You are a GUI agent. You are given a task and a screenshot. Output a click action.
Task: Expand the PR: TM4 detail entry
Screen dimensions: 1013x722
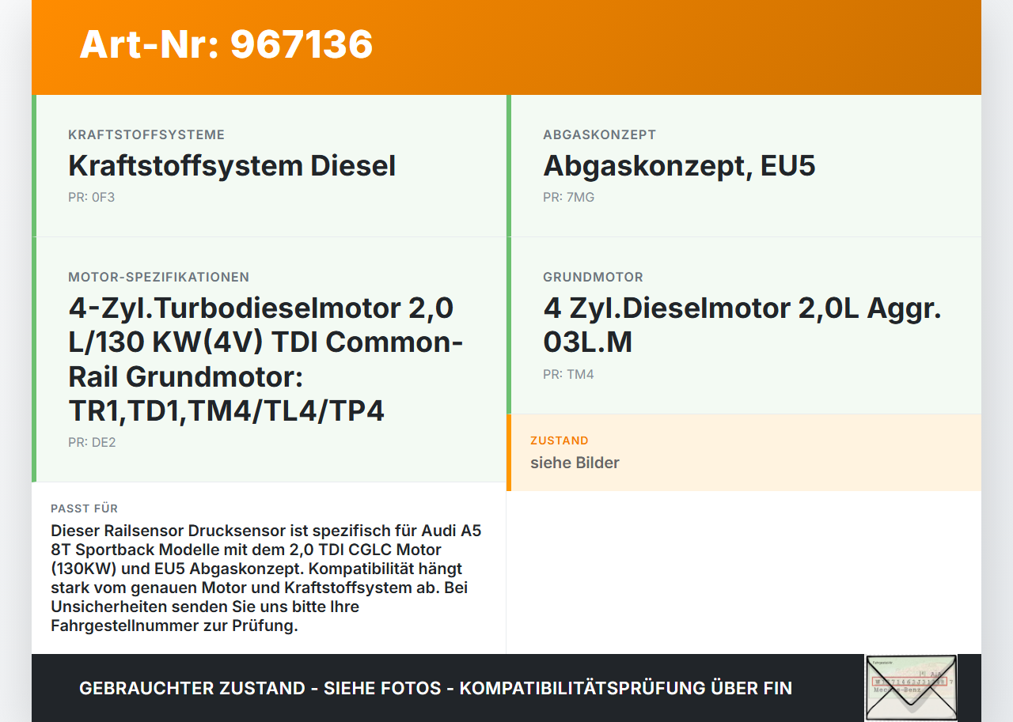tap(568, 373)
